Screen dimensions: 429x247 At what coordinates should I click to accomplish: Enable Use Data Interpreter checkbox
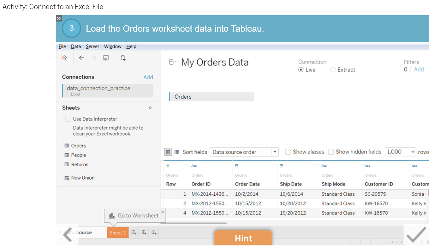pyautogui.click(x=68, y=119)
